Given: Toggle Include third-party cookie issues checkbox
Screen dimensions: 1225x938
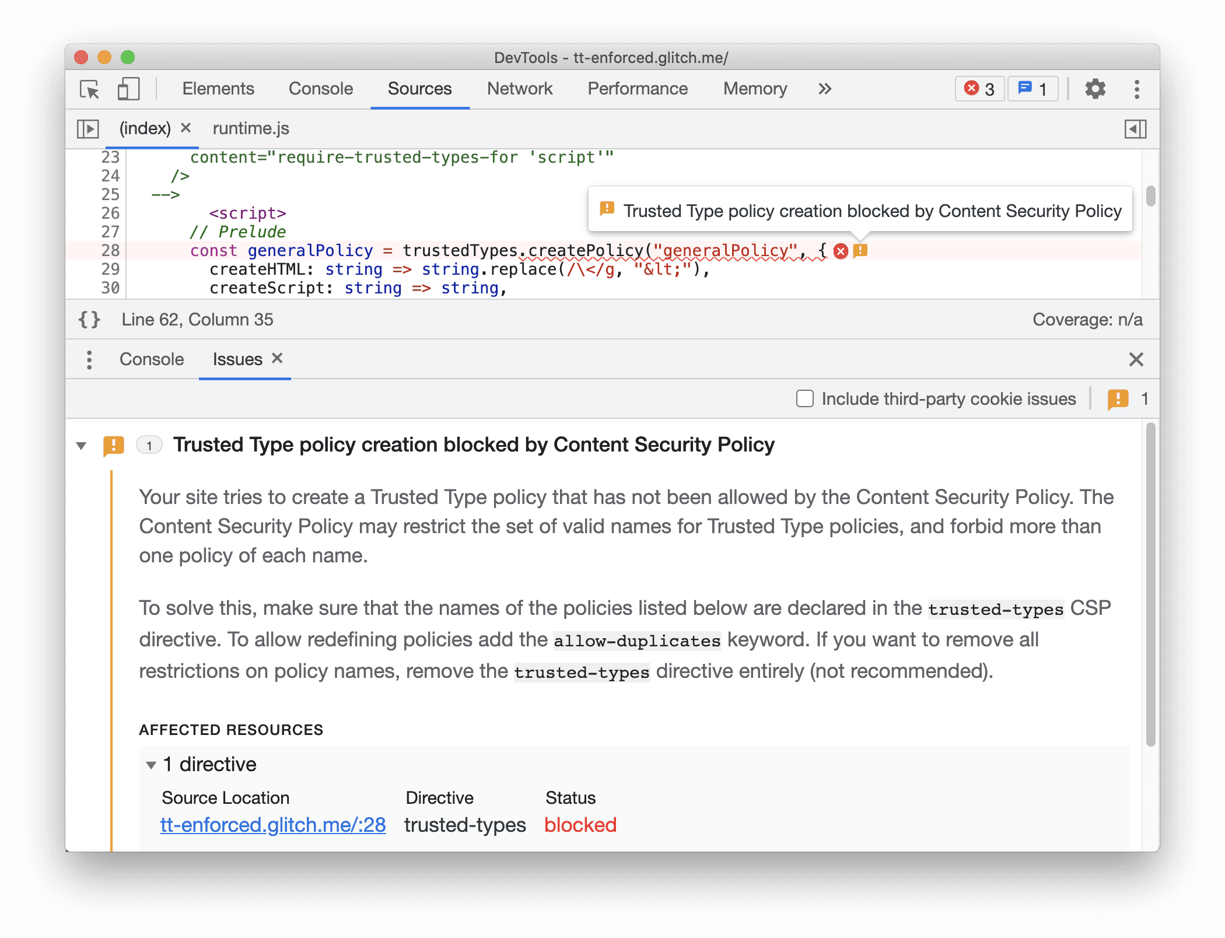Looking at the screenshot, I should [804, 398].
